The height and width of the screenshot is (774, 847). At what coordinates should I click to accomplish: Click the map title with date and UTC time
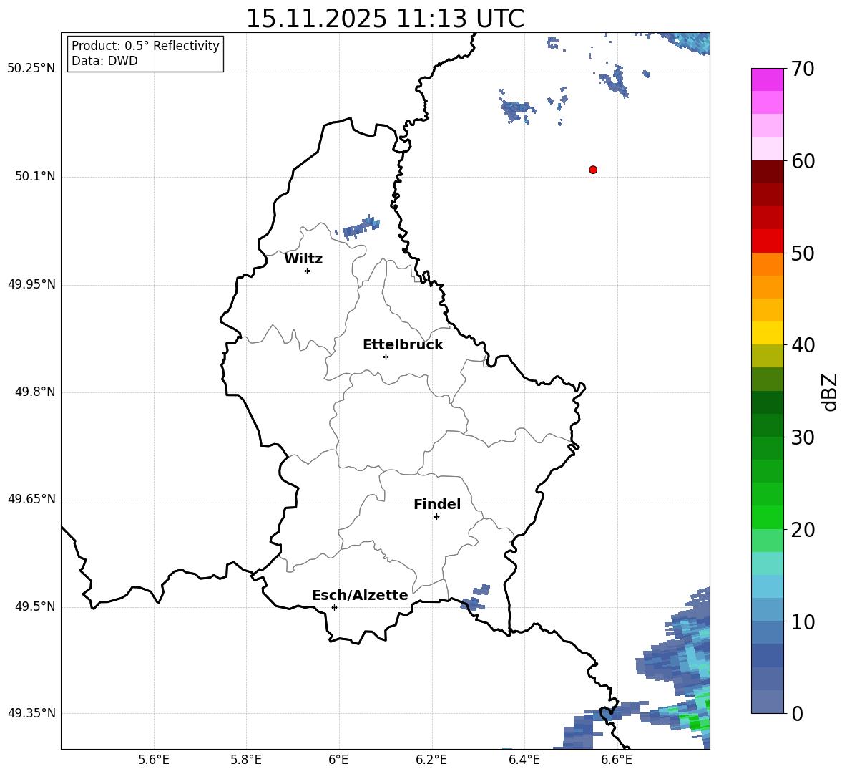(385, 19)
